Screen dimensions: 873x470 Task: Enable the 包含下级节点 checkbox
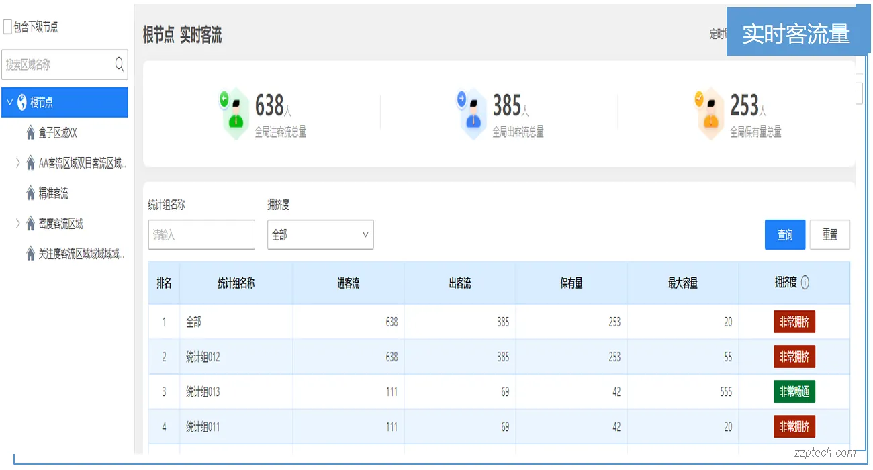click(7, 27)
